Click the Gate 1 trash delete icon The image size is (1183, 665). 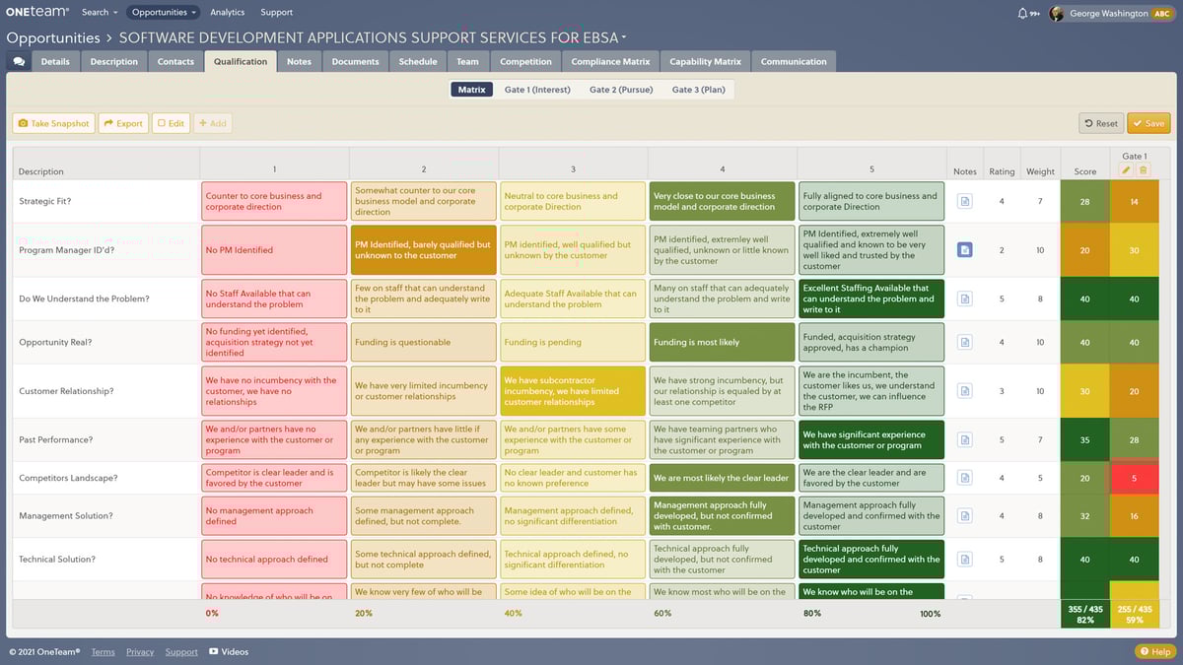(1144, 169)
